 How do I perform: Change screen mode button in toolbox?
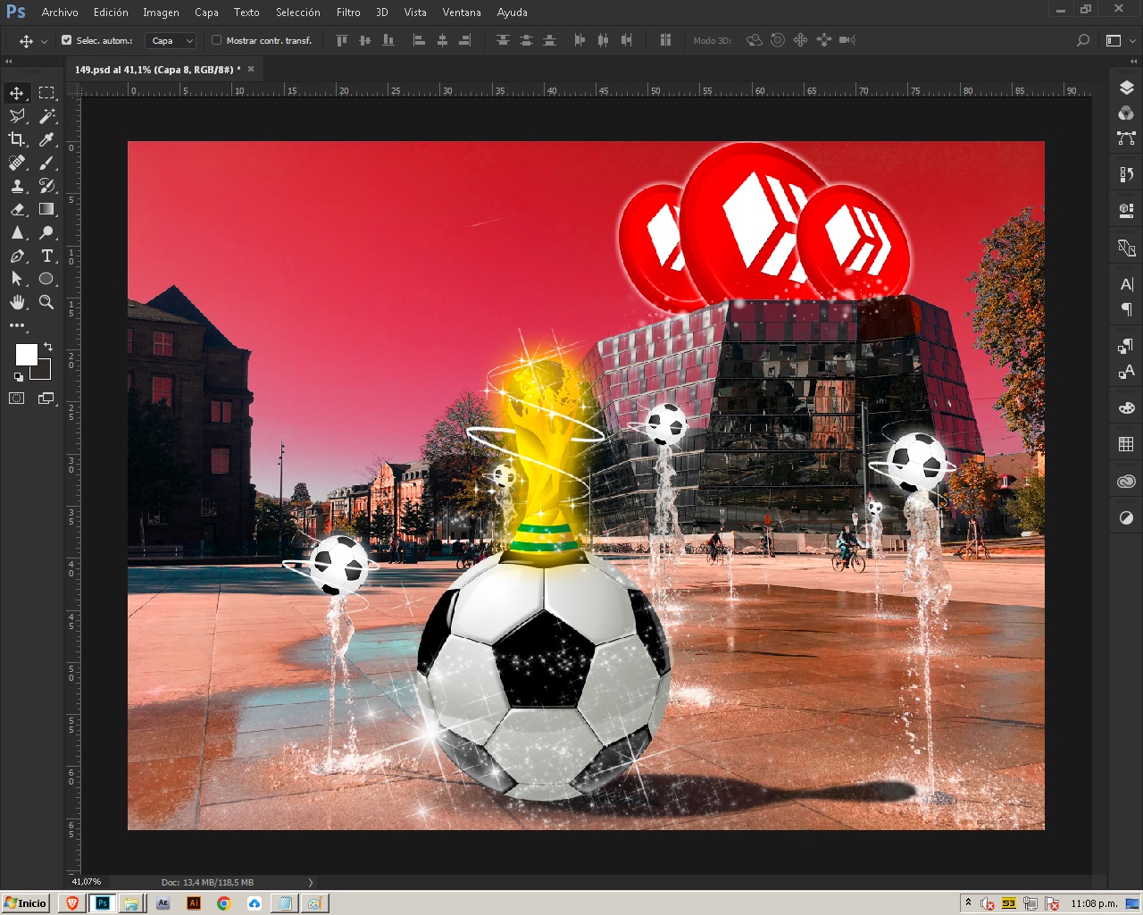tap(46, 399)
